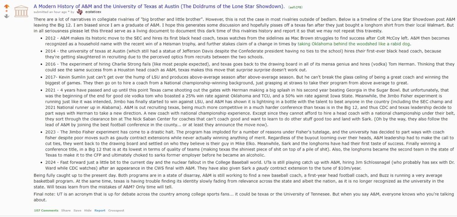Crosspost this thread
The height and width of the screenshot is (217, 457).
(x=117, y=211)
